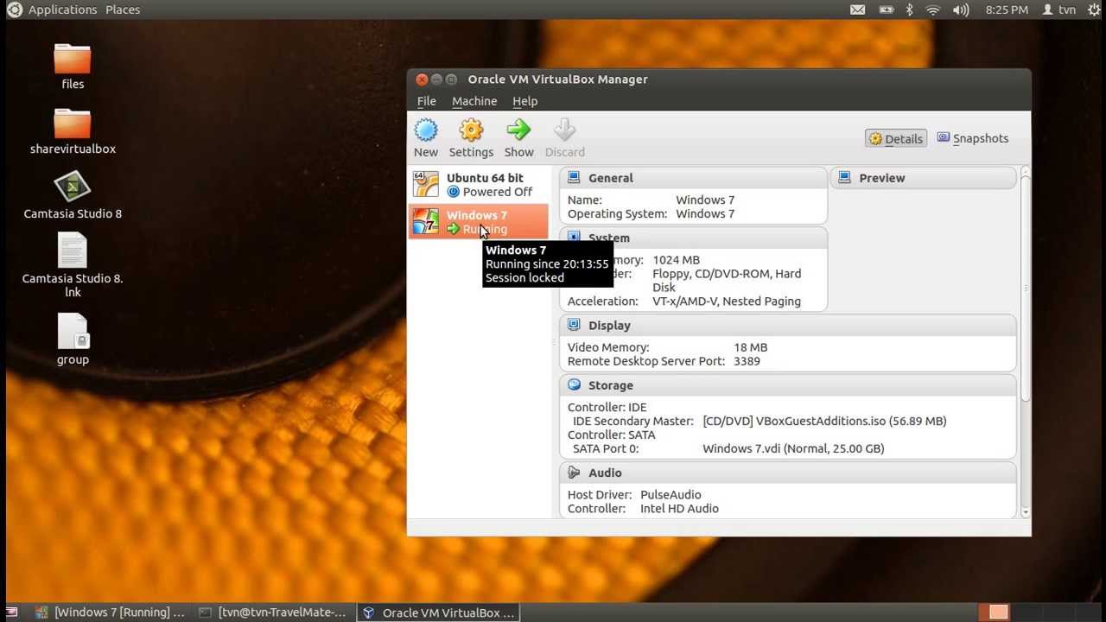Select the Ubuntu 64 bit machine entry
The height and width of the screenshot is (622, 1106).
[x=479, y=184]
